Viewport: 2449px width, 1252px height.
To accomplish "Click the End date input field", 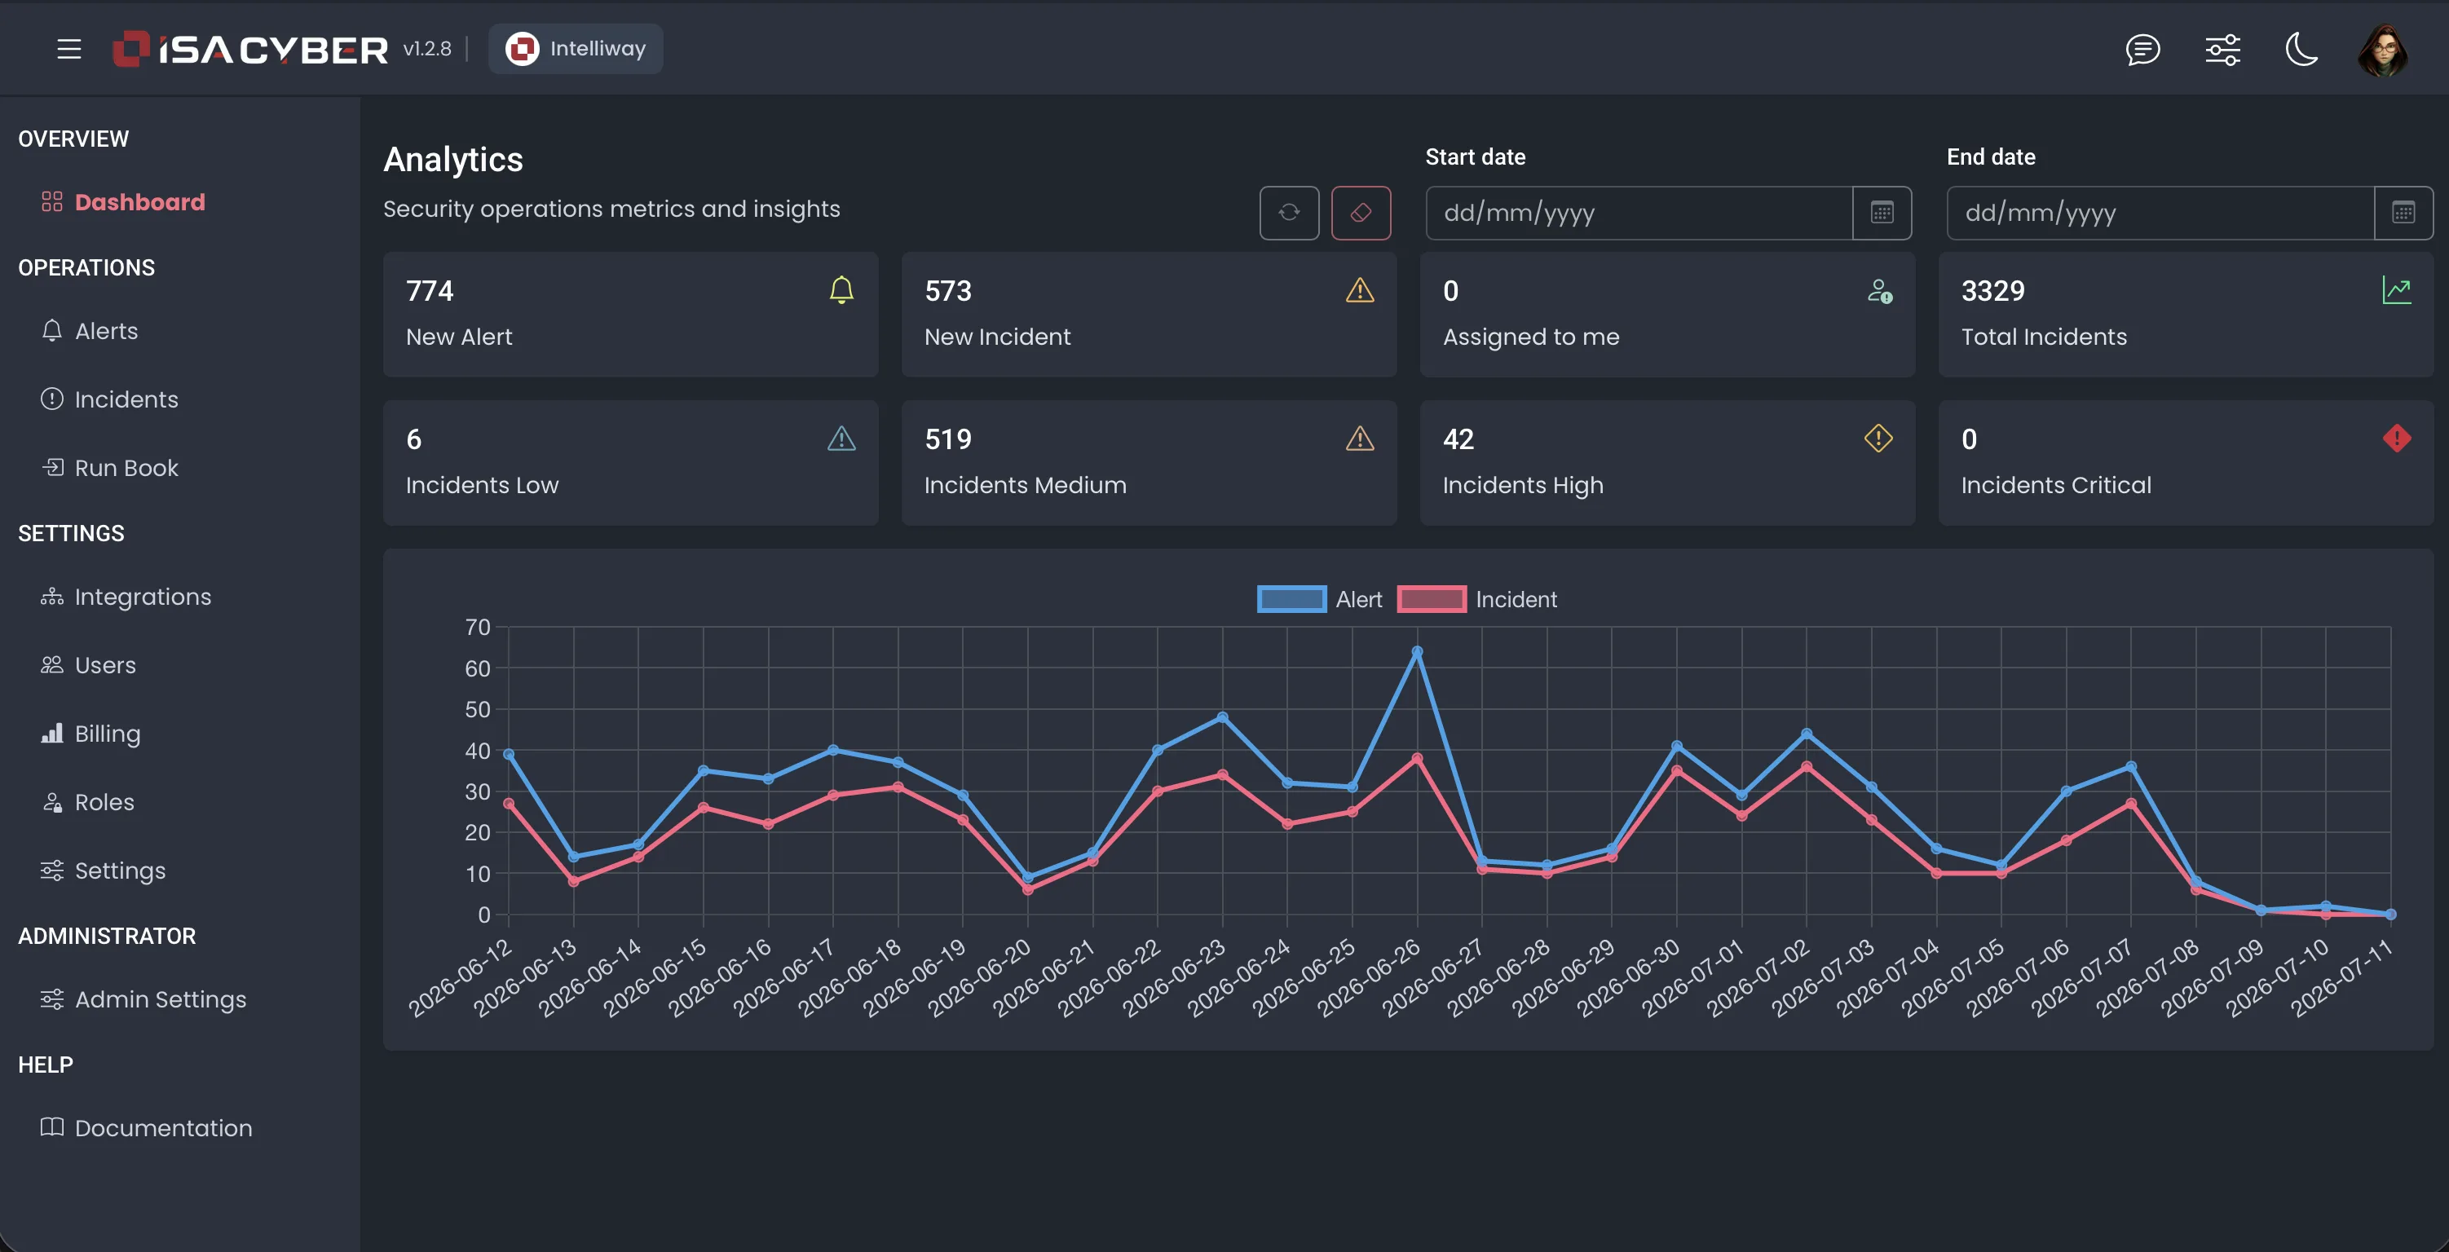I will (x=2160, y=213).
